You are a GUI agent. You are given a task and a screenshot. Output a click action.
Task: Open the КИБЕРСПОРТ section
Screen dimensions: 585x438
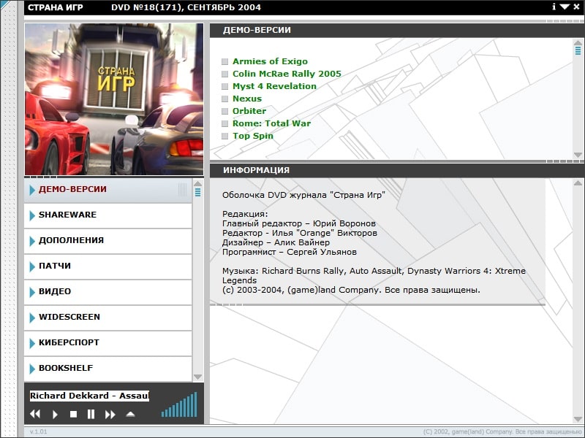click(x=107, y=343)
